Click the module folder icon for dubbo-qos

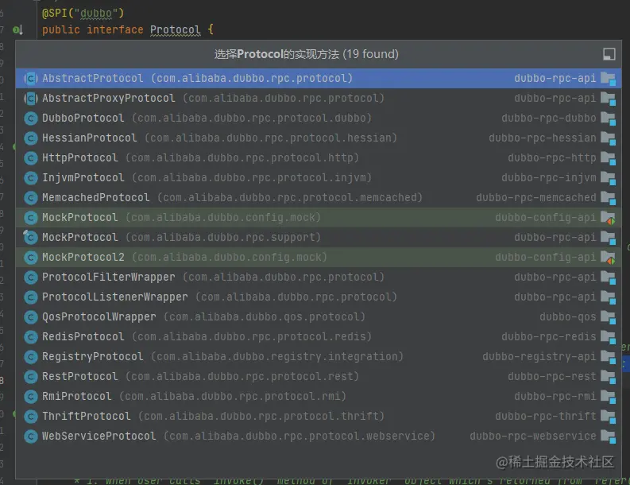(609, 317)
